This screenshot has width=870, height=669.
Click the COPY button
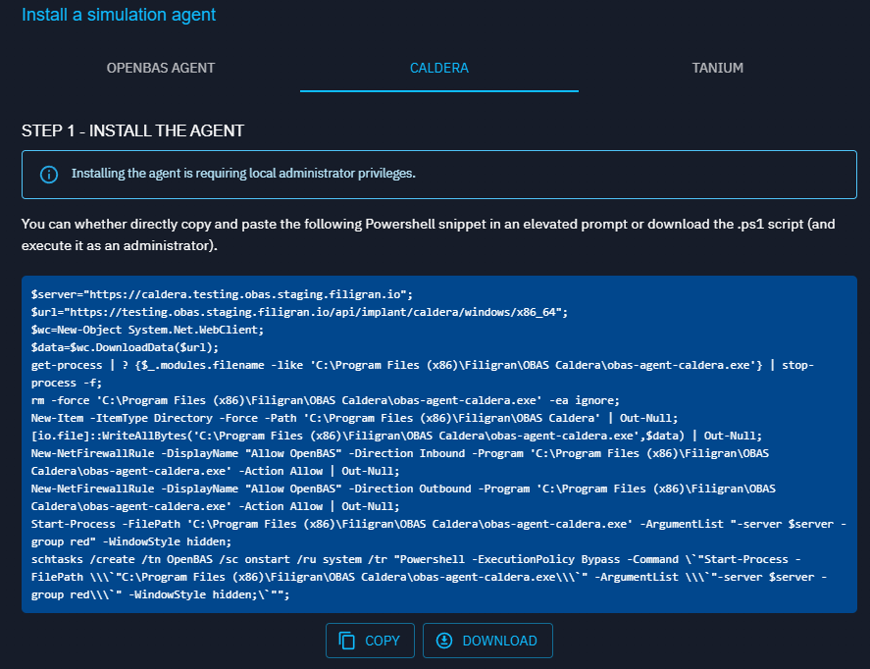tap(370, 641)
